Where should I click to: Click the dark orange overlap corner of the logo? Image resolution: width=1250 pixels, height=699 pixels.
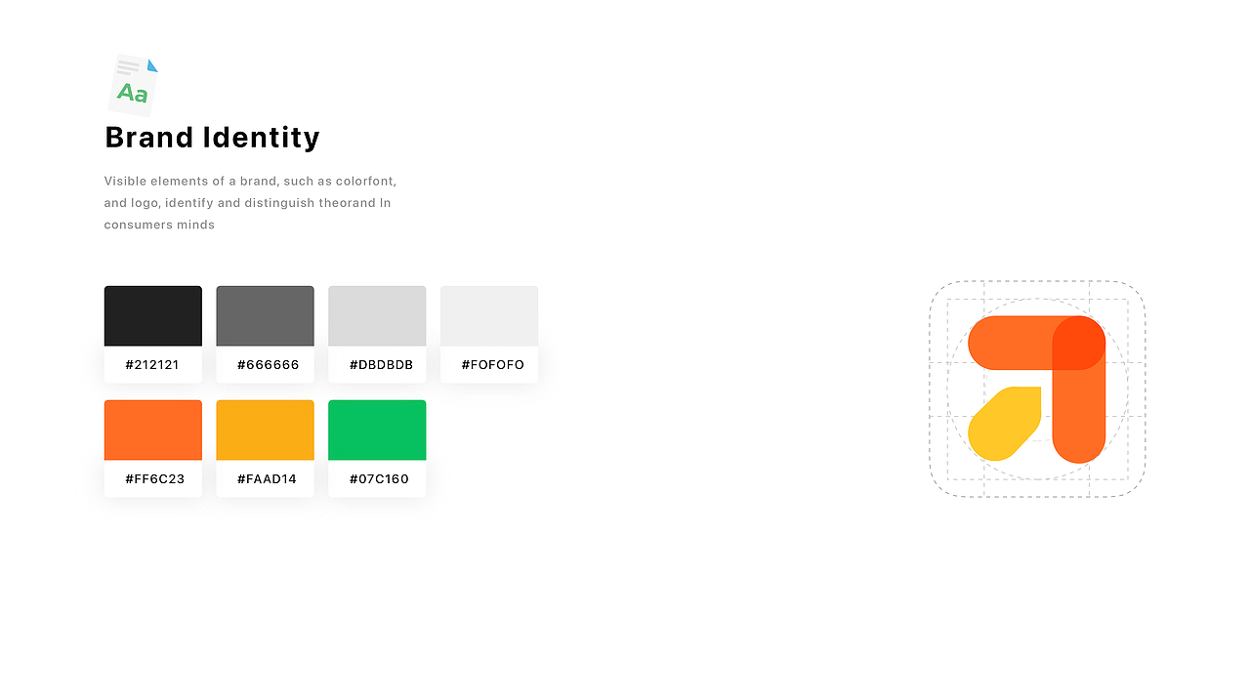tap(1079, 343)
